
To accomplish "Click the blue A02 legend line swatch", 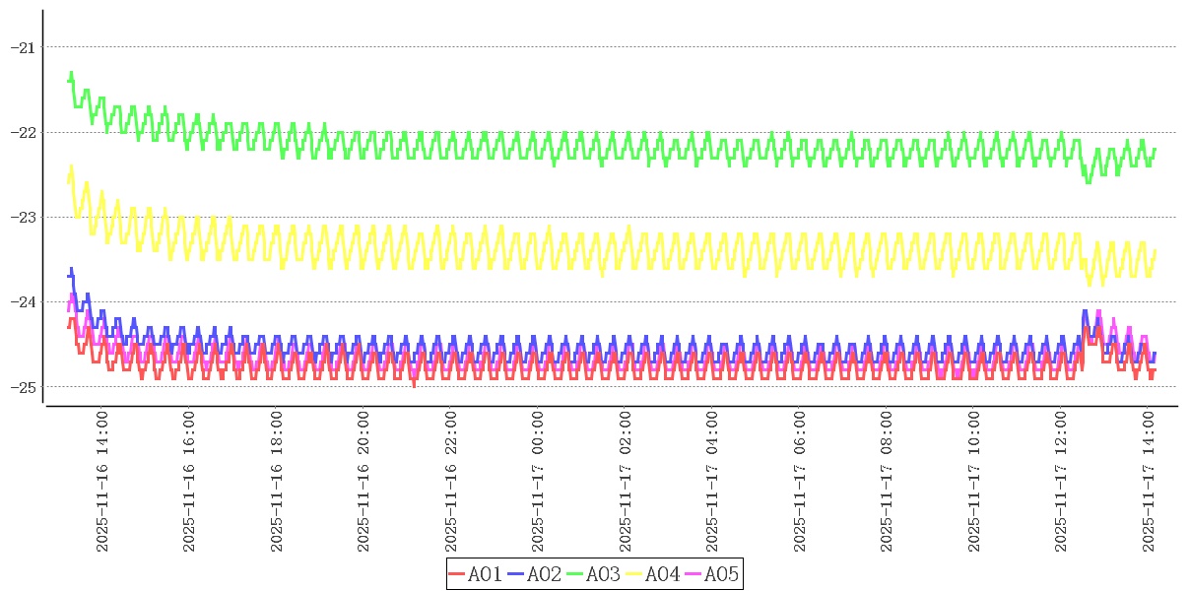I will (516, 574).
